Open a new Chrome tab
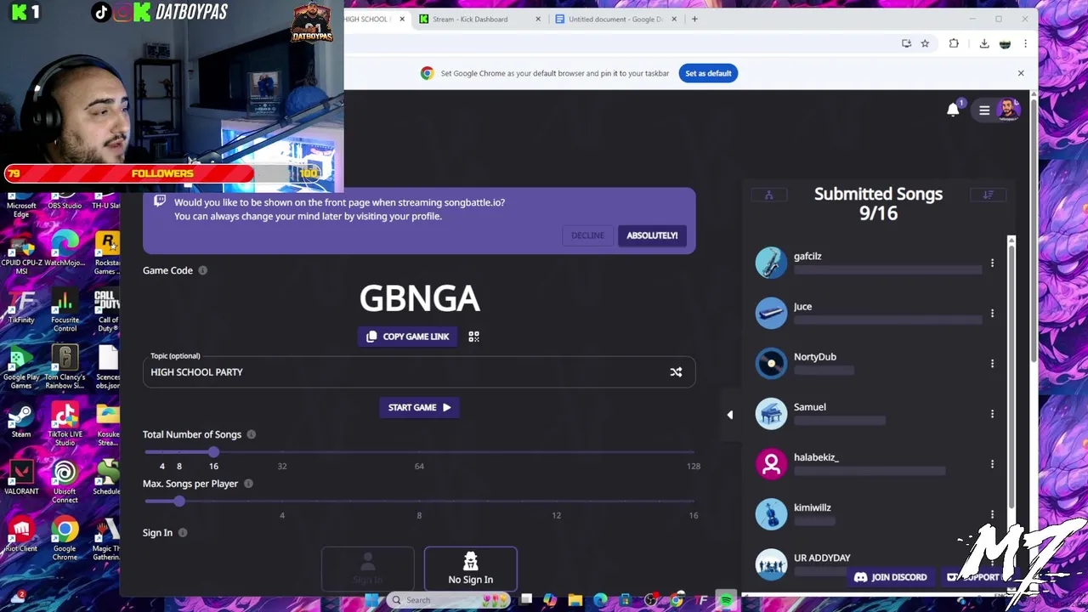 coord(694,19)
